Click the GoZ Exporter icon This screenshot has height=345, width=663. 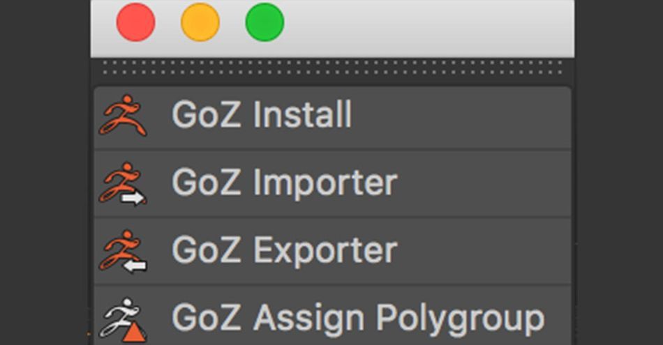[123, 251]
